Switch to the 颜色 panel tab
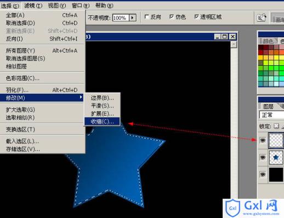This screenshot has height=218, width=284. [x=268, y=41]
